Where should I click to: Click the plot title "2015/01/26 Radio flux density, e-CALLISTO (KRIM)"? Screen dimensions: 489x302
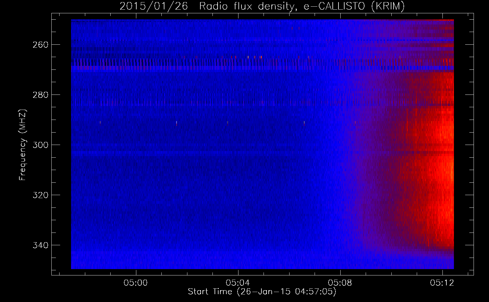[x=262, y=6]
